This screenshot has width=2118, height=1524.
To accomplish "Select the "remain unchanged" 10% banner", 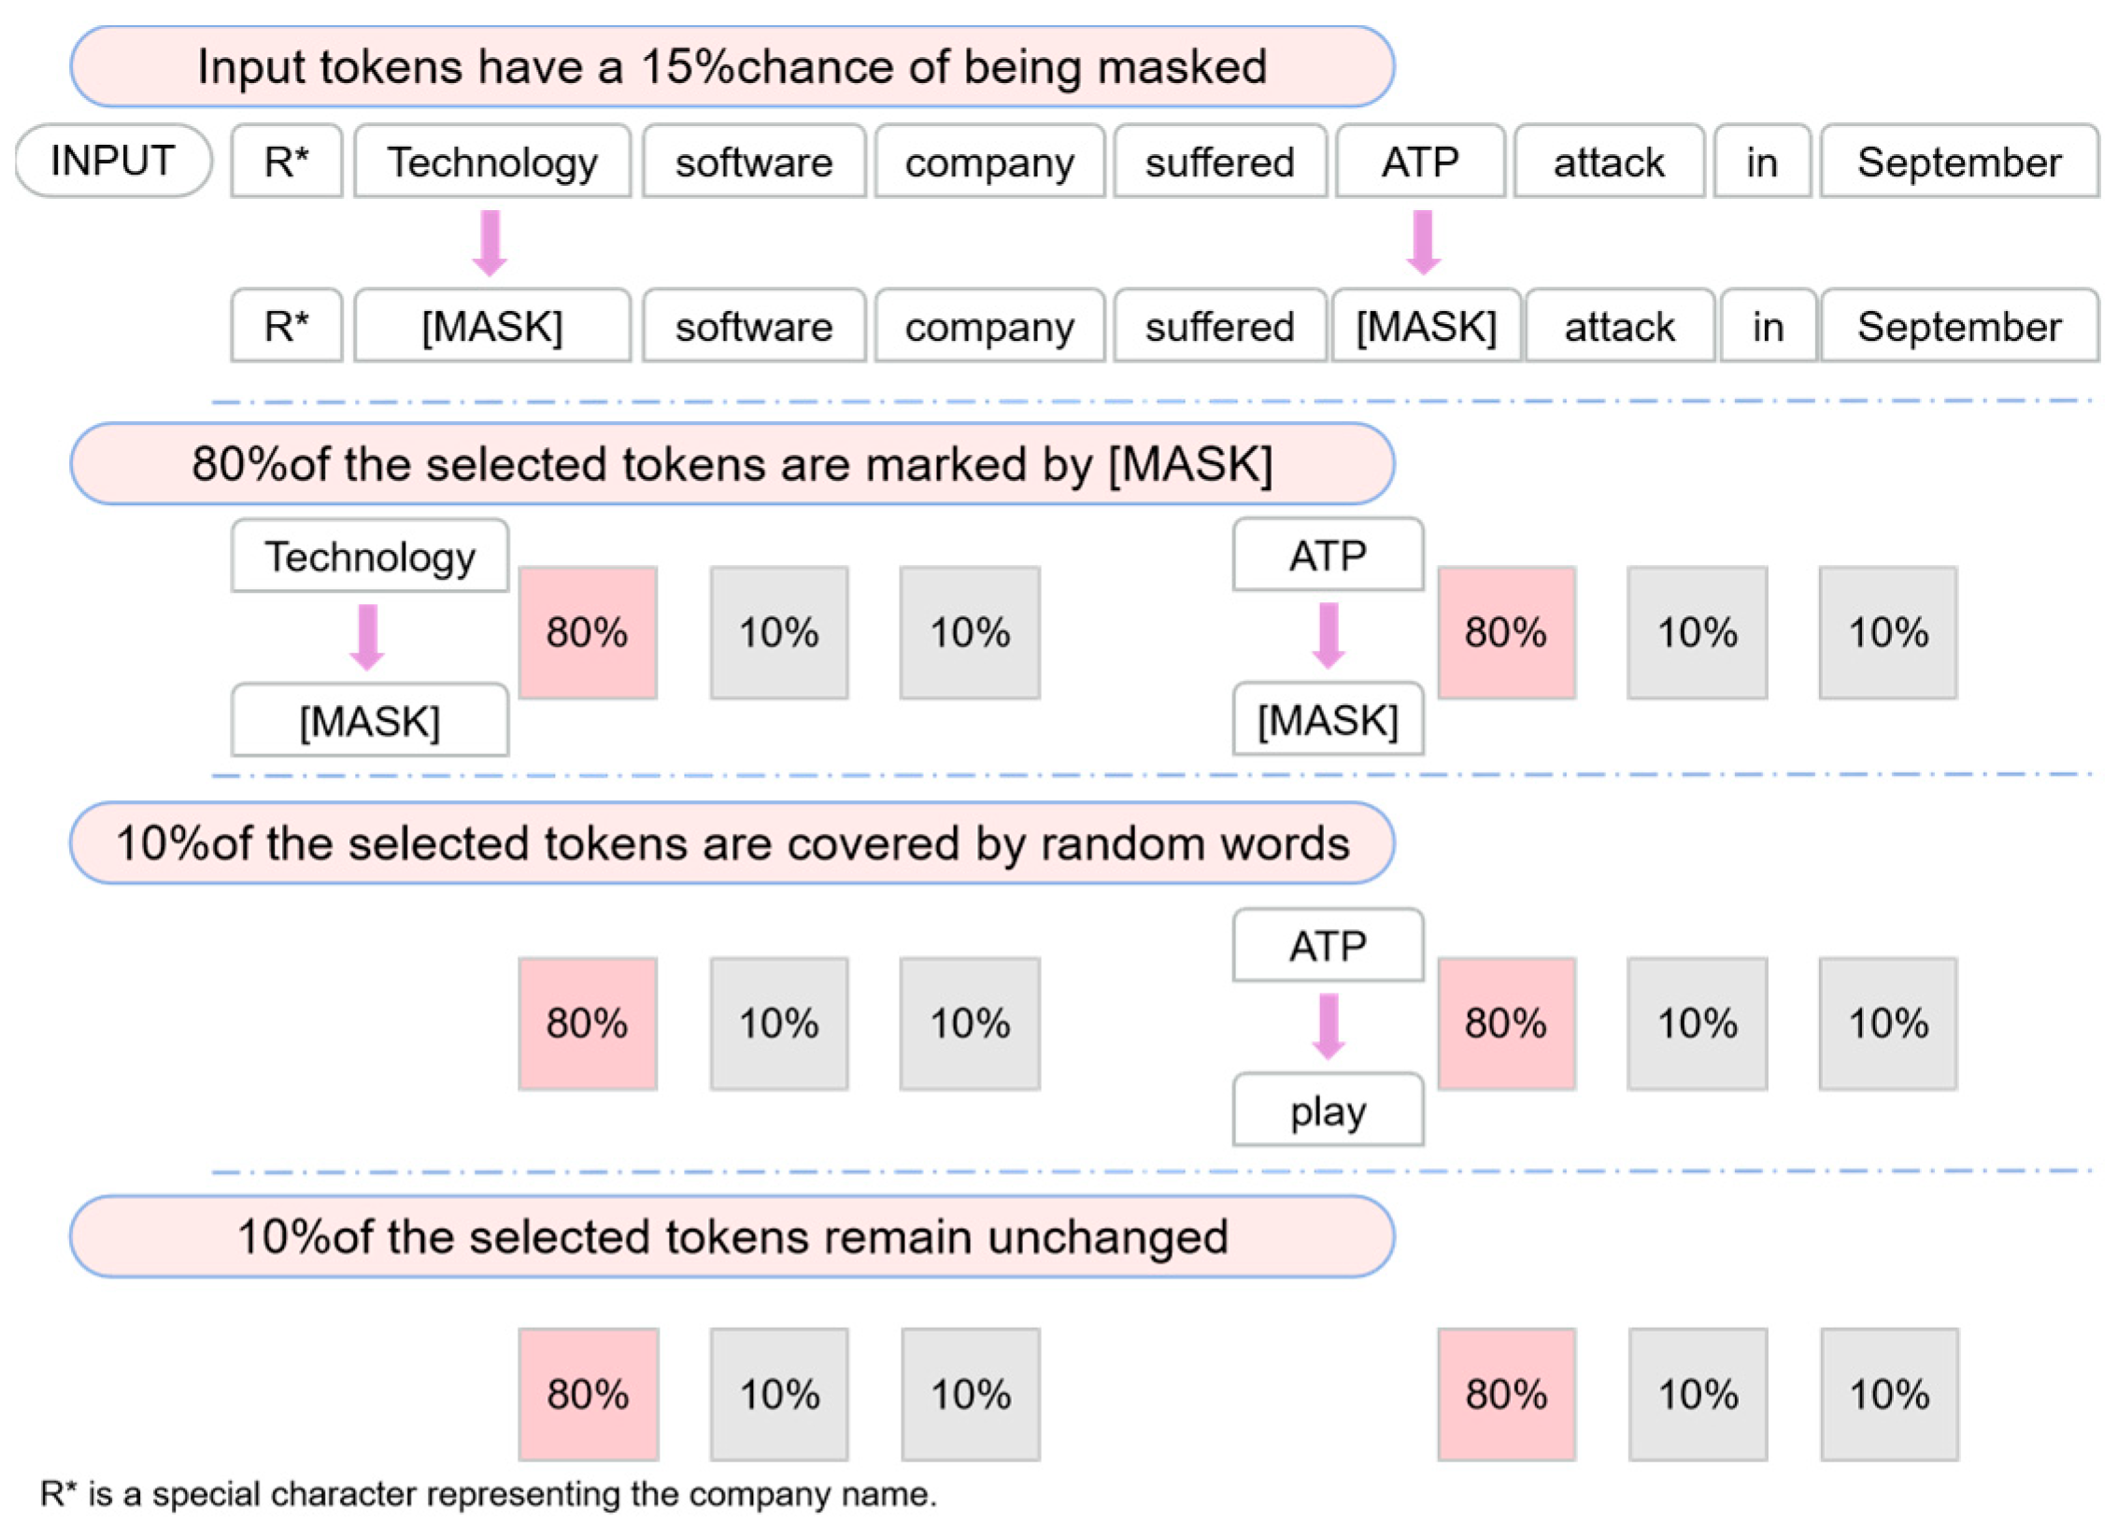I will tap(732, 1236).
